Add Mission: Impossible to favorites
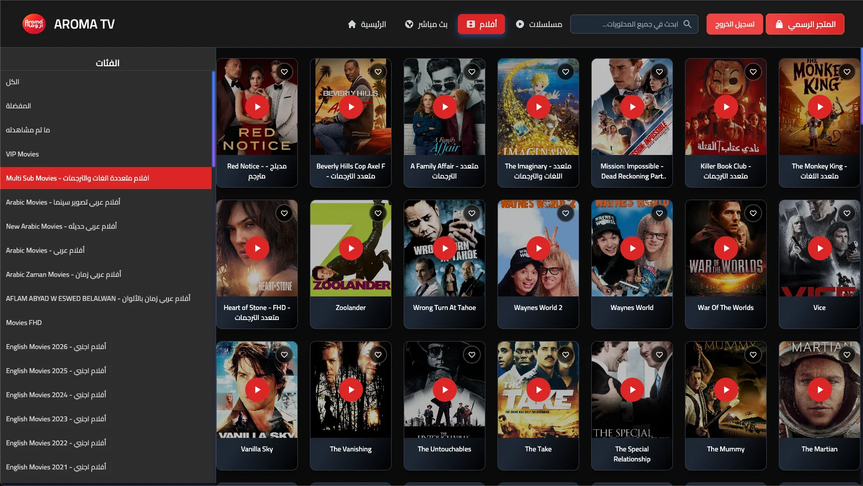Image resolution: width=863 pixels, height=486 pixels. point(659,72)
